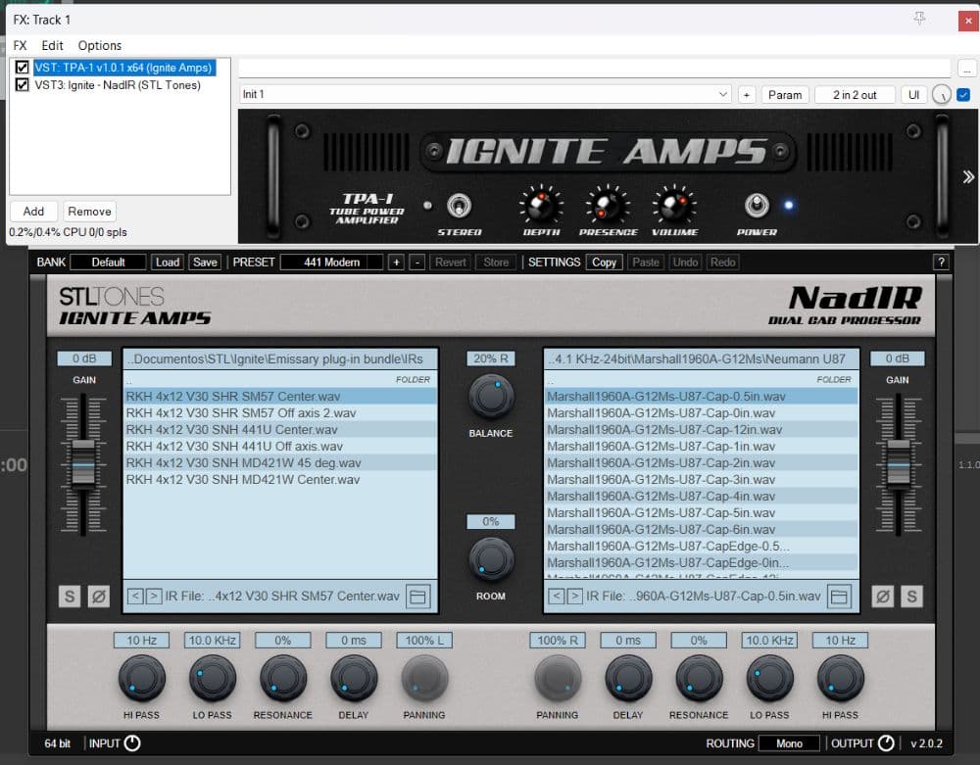The height and width of the screenshot is (765, 980).
Task: Click the Add FX button
Action: point(33,211)
